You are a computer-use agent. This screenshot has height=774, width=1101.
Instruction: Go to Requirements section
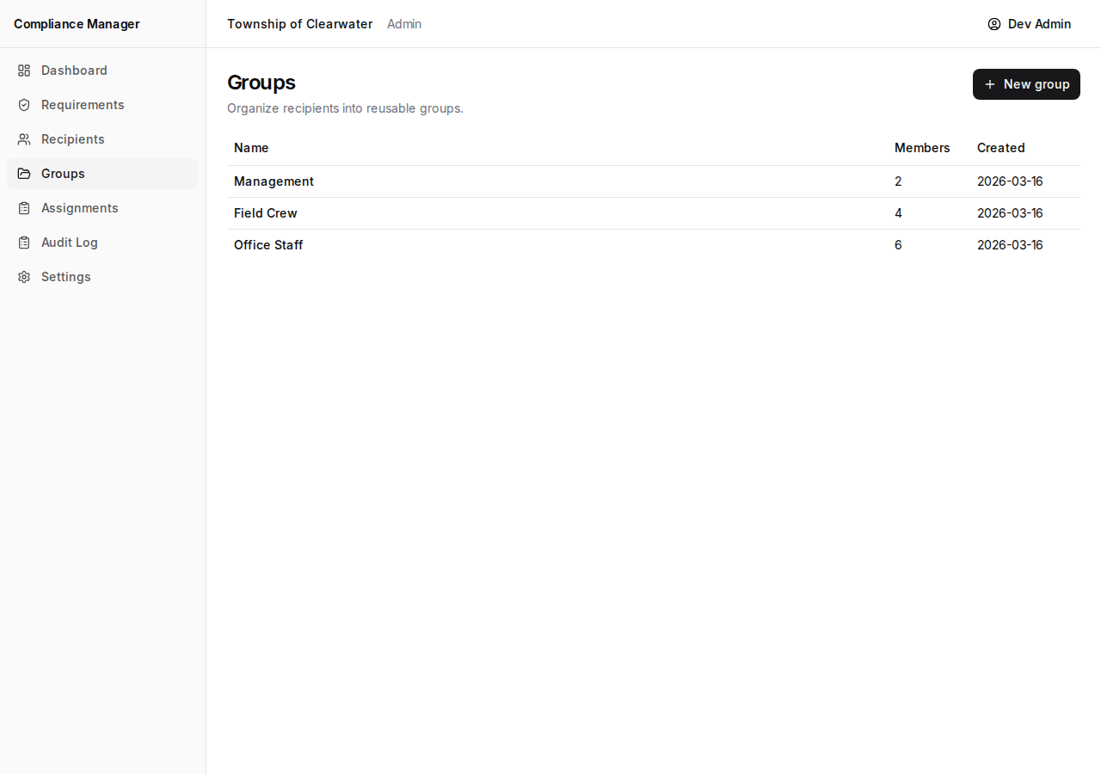102,105
